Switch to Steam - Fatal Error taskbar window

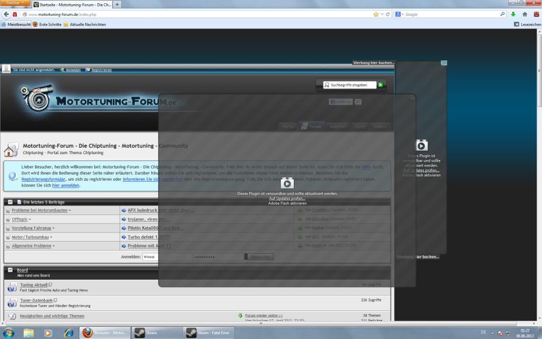tap(209, 333)
